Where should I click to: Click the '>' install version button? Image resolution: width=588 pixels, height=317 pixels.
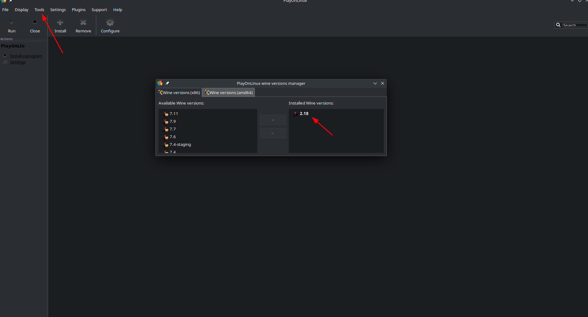tap(273, 133)
